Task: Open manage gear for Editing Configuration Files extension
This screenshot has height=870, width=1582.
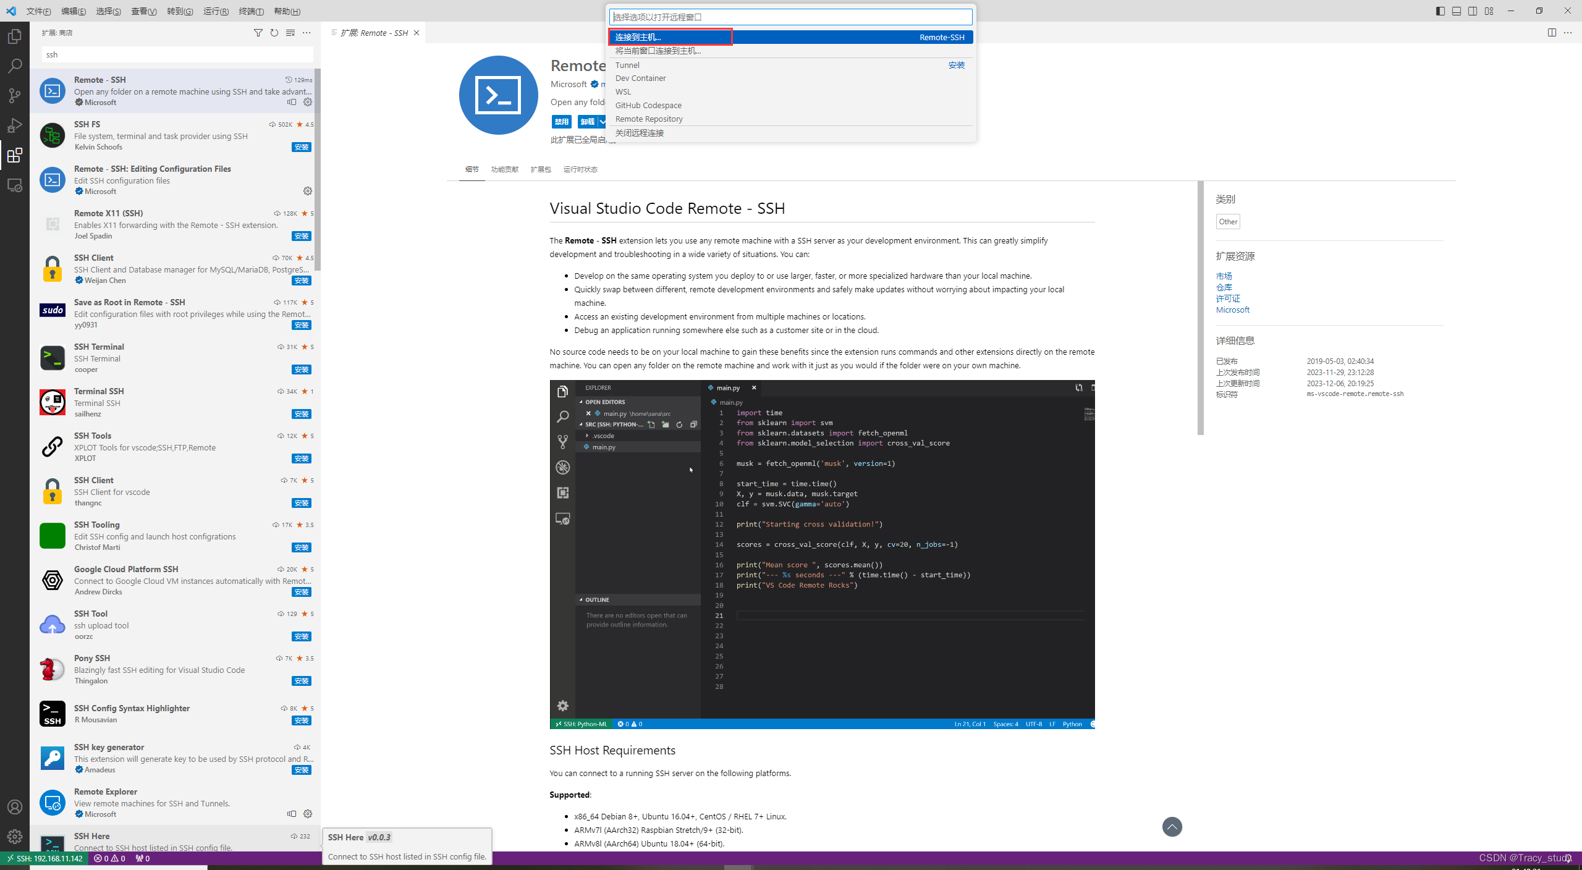Action: [x=308, y=191]
